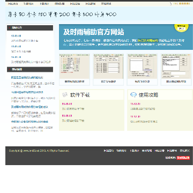Screen dimensions: 193x193
Task: Open the first item in the top navigation bar
Action: pos(13,4)
